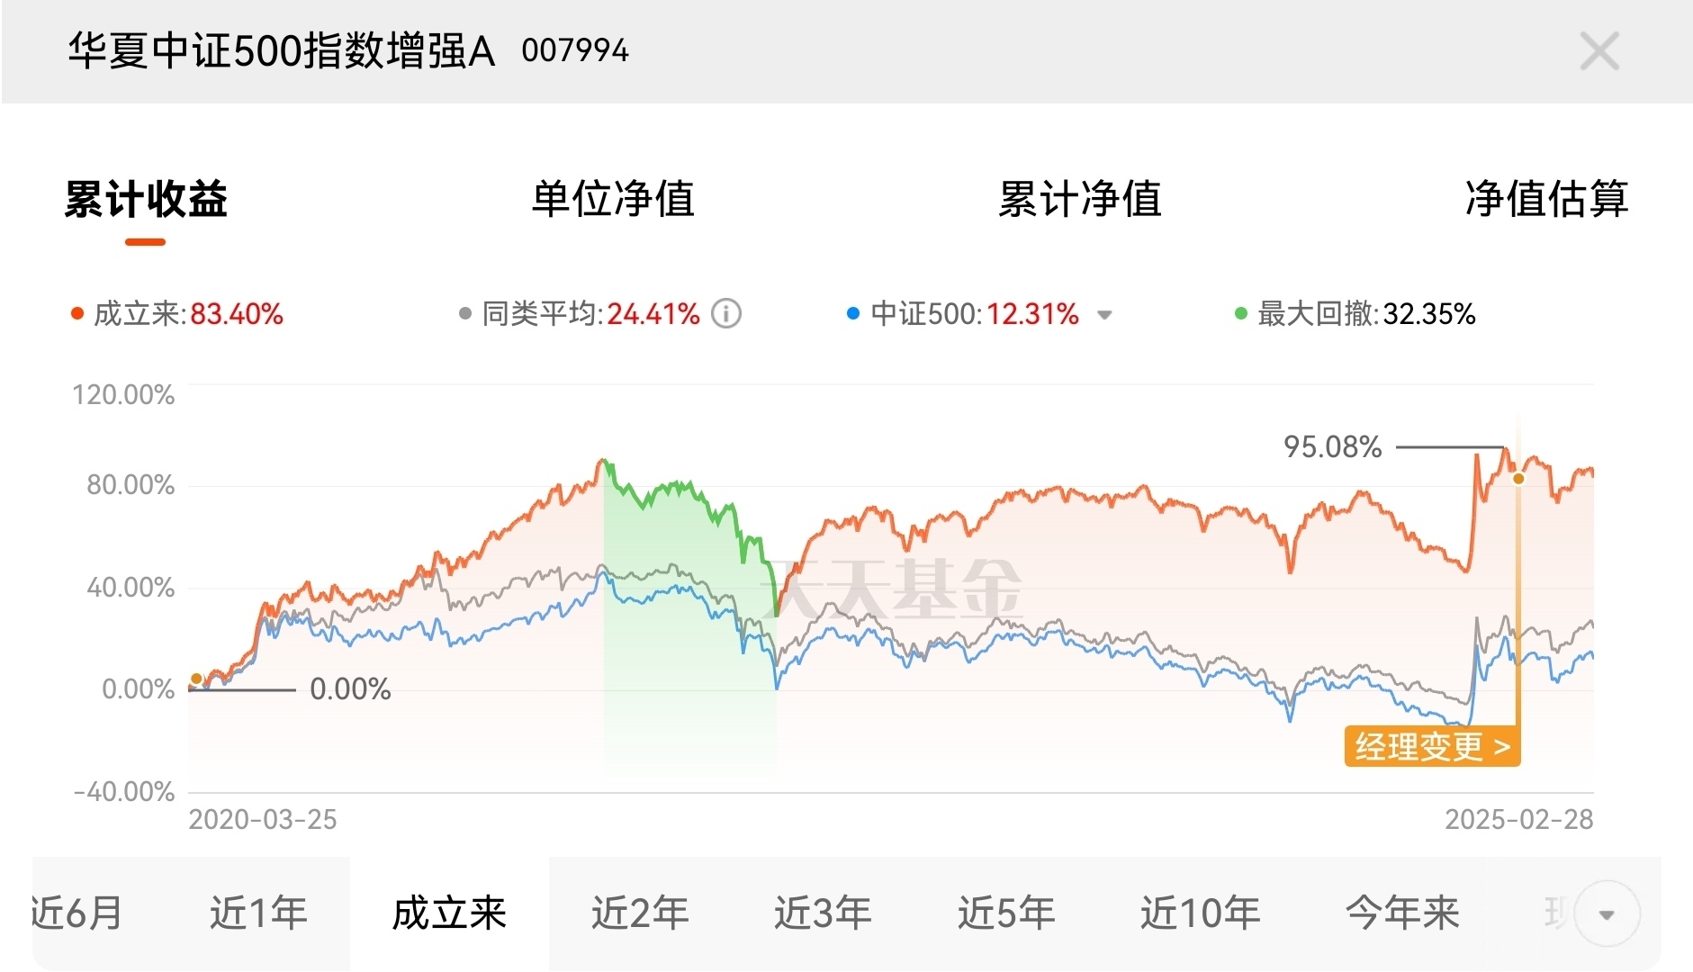Switch to 累计净值 tab
Viewport: 1693px width, 972px height.
click(1080, 199)
